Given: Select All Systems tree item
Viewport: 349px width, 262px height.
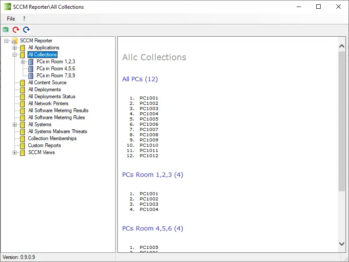Looking at the screenshot, I should point(40,124).
